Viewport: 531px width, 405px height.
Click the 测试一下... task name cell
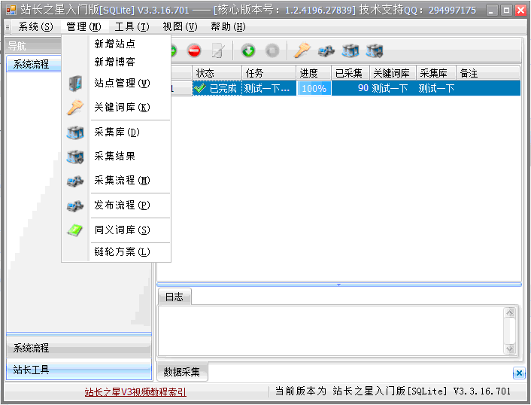point(269,89)
